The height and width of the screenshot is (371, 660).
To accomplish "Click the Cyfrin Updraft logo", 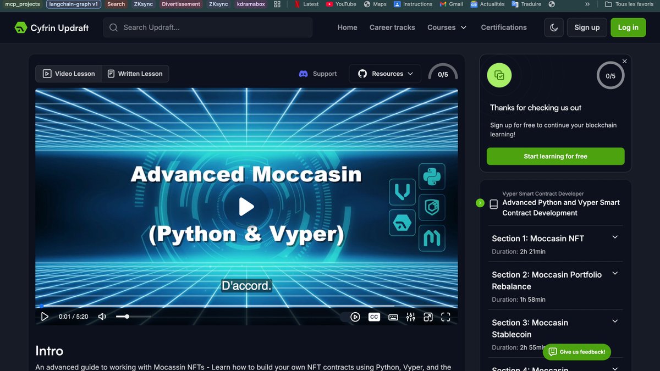I will coord(51,27).
